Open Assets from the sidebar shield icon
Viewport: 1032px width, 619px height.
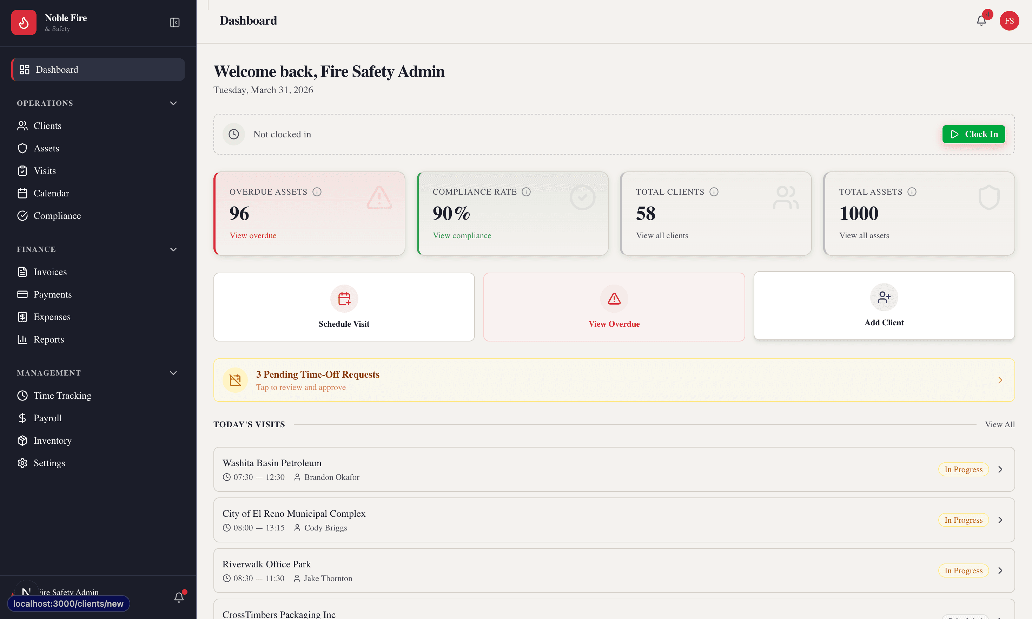click(x=23, y=148)
